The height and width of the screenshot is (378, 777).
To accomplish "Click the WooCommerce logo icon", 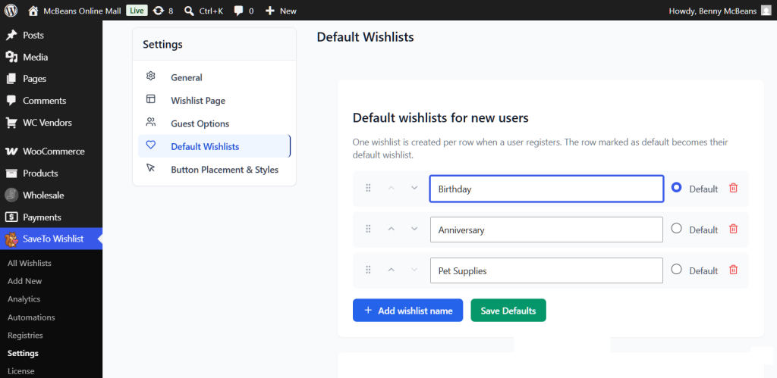I will coord(11,152).
